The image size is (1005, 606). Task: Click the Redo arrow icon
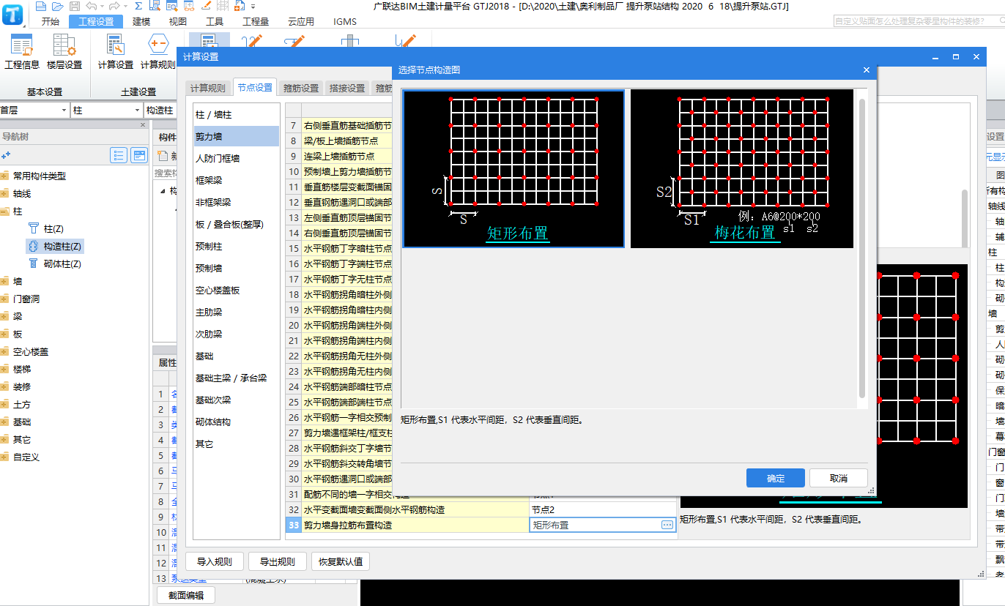pyautogui.click(x=113, y=6)
